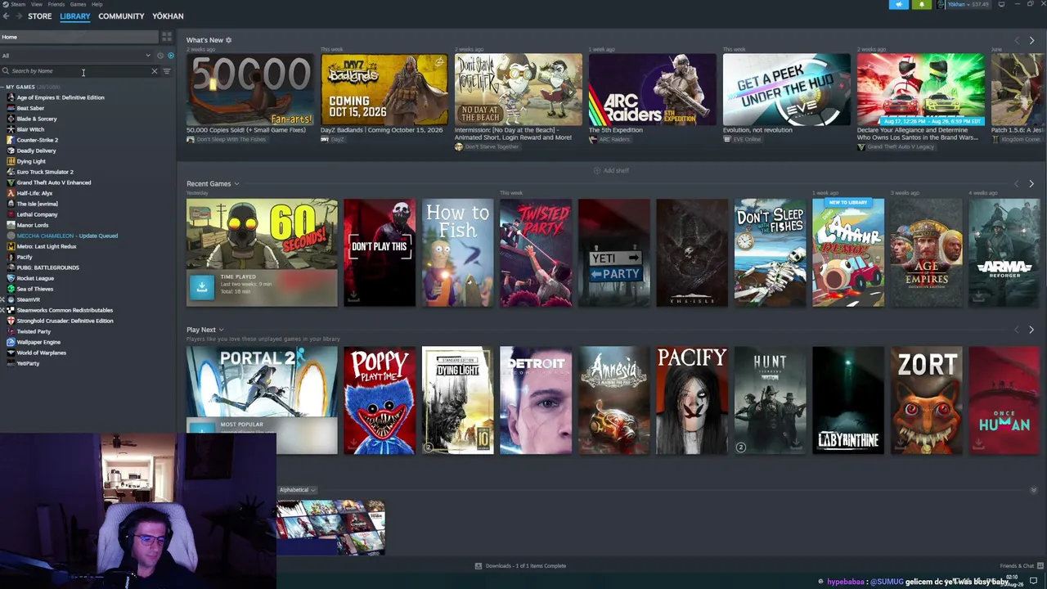1047x589 pixels.
Task: Open the Portal 2 game cover
Action: tap(262, 400)
